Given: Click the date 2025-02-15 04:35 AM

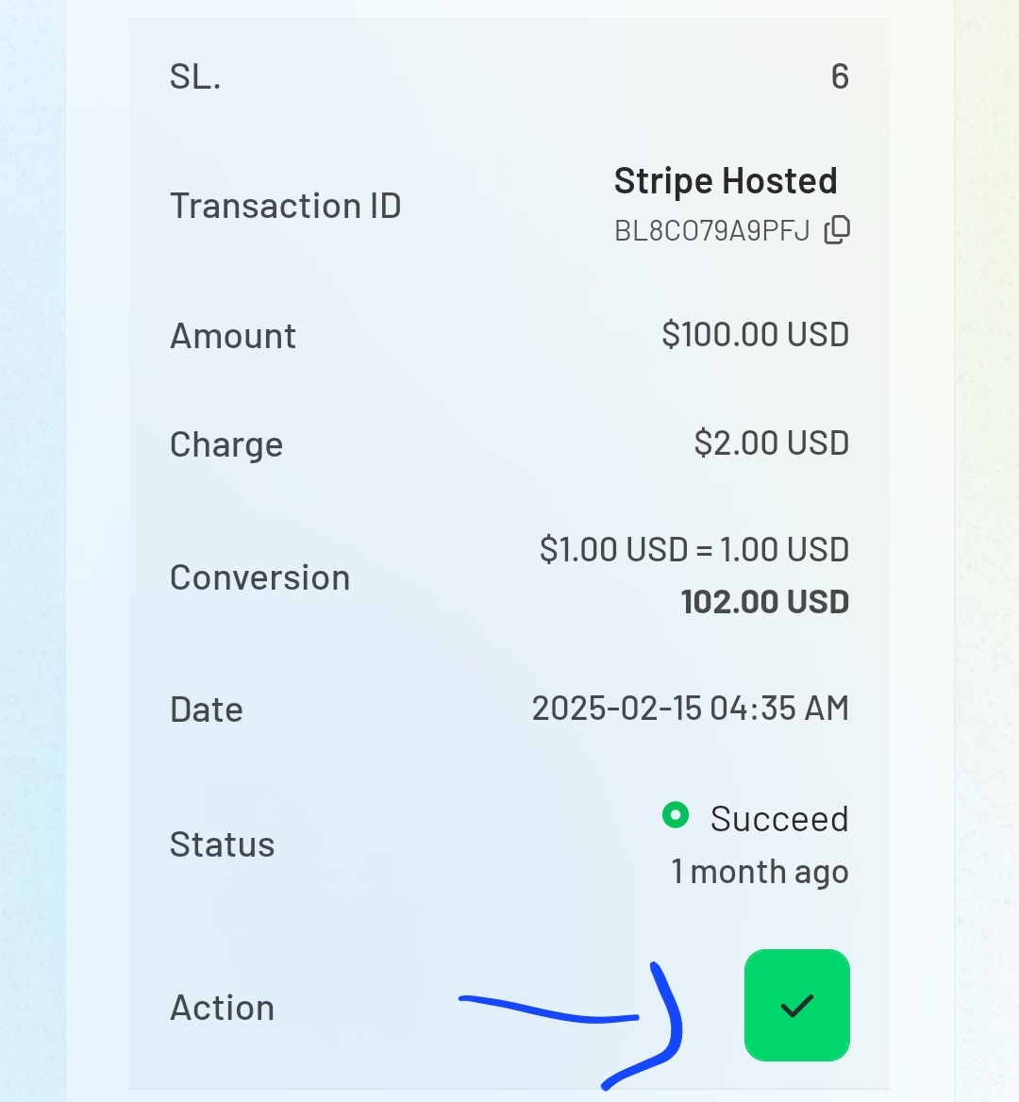Looking at the screenshot, I should [x=690, y=708].
